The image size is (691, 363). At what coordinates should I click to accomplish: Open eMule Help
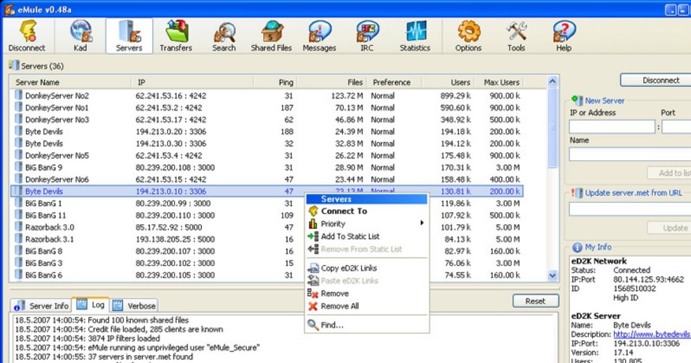(x=563, y=35)
